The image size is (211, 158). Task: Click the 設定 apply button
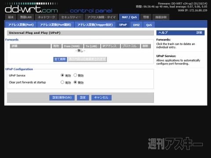(83, 97)
